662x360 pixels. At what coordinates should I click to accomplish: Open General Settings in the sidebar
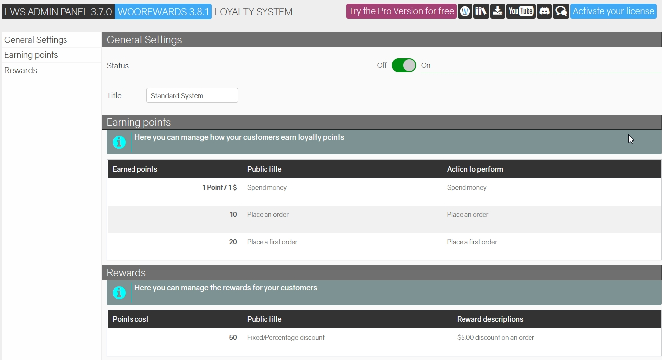point(36,40)
